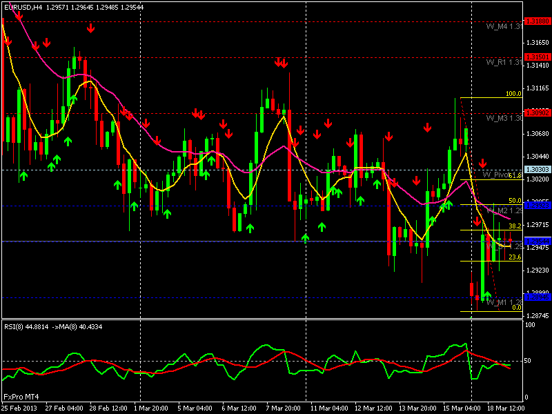Select the red 1.30902 price label
The height and width of the screenshot is (414, 552).
pos(538,113)
